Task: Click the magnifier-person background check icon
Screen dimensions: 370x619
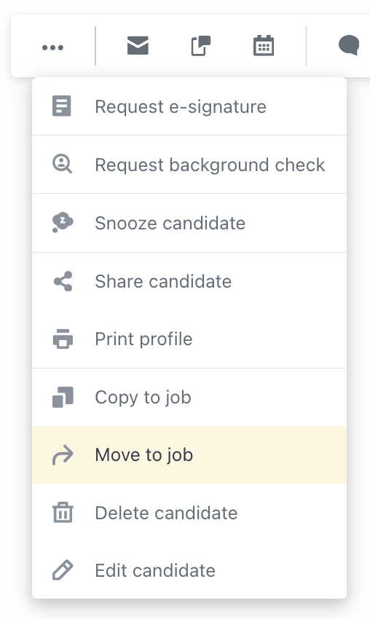Action: point(62,164)
